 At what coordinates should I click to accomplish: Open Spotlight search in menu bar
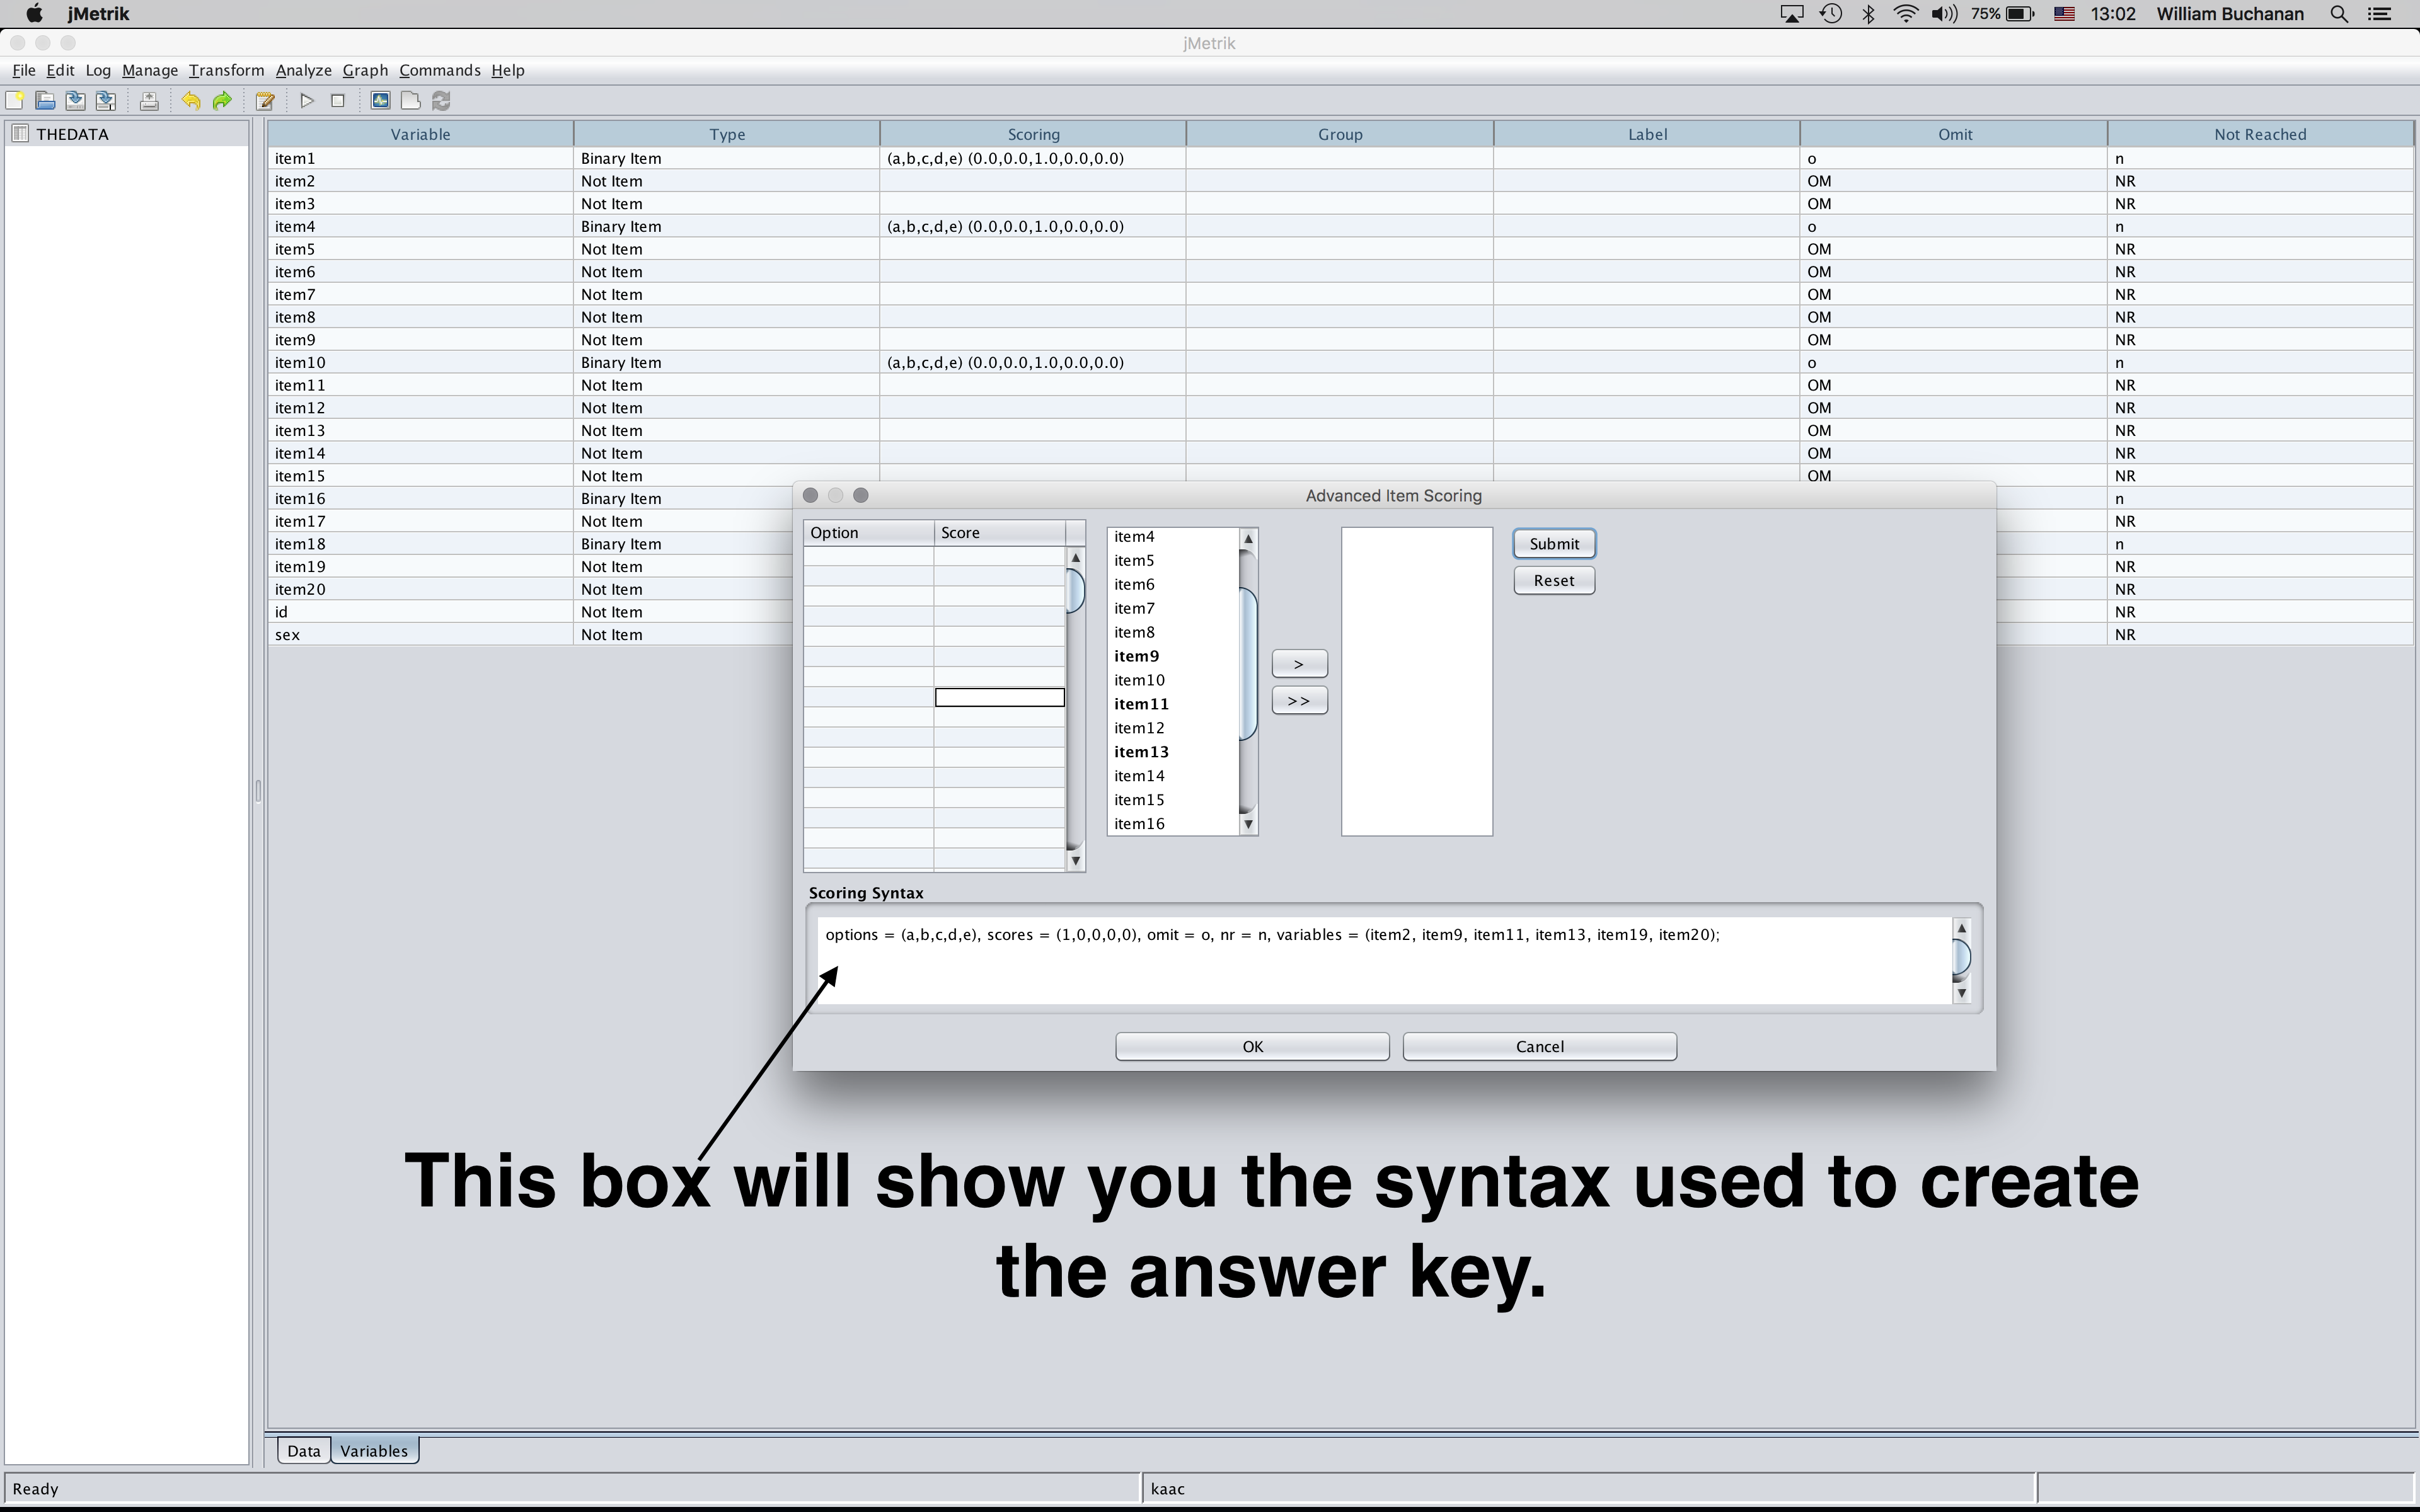coord(2340,14)
